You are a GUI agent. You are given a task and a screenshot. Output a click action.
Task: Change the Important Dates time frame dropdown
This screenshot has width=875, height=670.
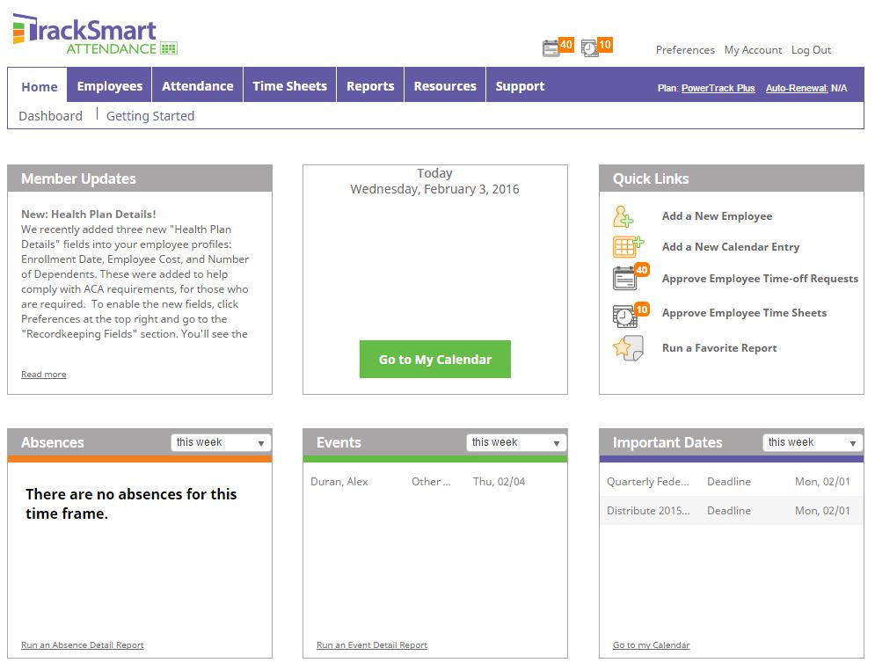[811, 441]
